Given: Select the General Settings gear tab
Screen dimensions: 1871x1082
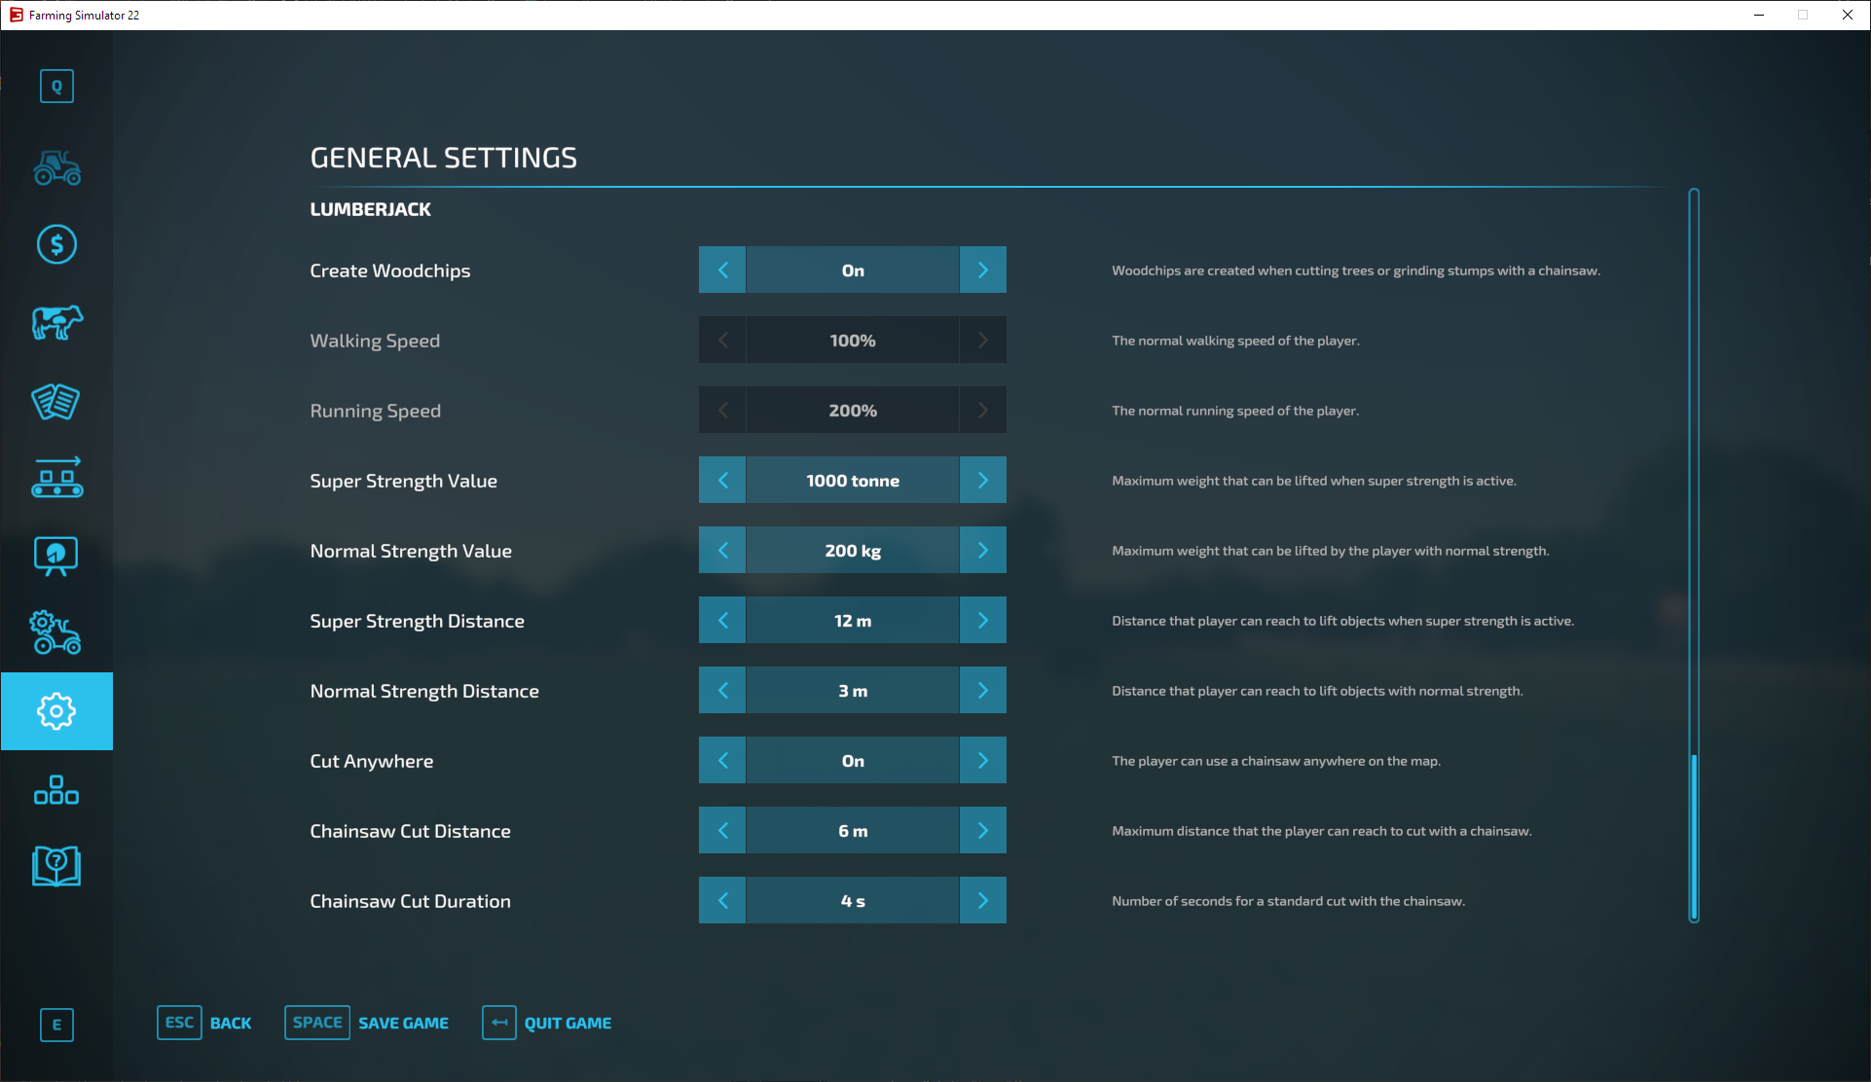Looking at the screenshot, I should click(x=56, y=711).
